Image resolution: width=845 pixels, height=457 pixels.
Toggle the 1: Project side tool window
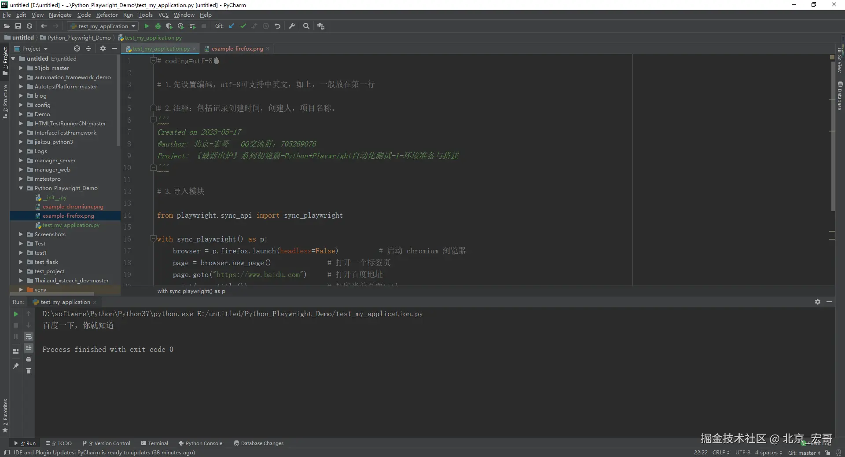coord(5,61)
